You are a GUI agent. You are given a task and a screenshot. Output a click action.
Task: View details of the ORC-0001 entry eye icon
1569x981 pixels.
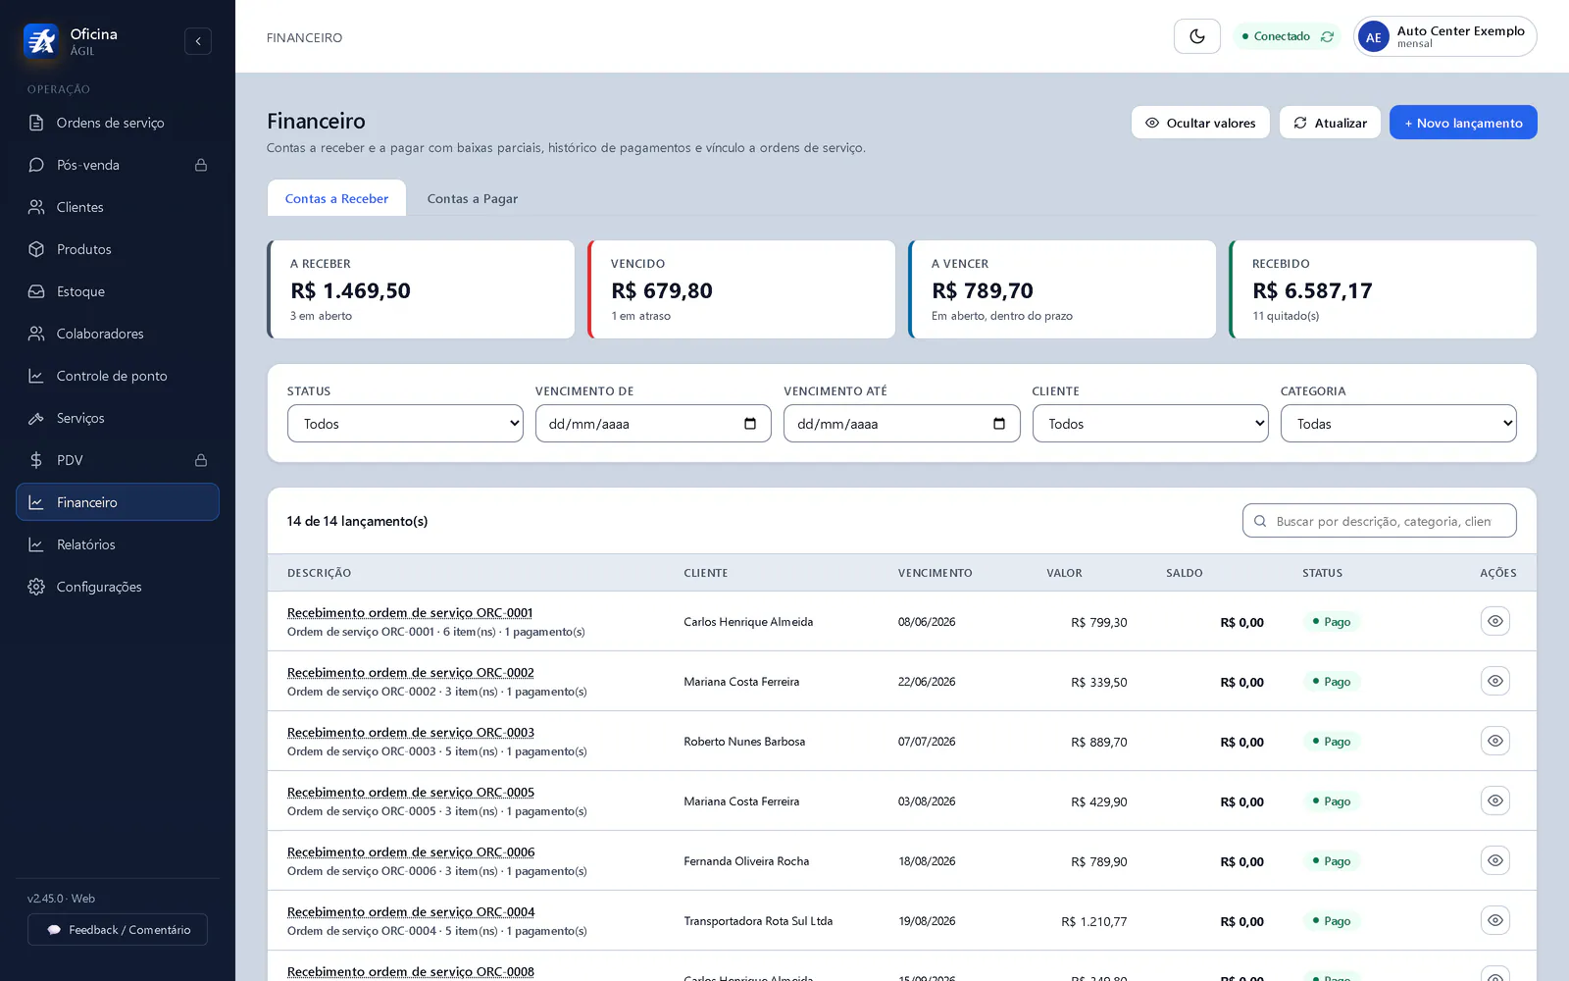click(1495, 621)
